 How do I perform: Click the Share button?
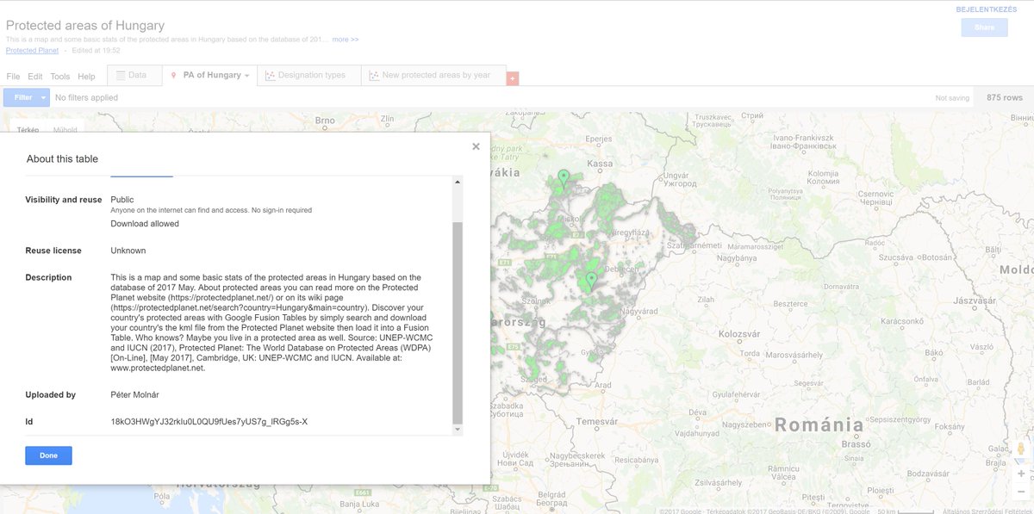click(984, 28)
